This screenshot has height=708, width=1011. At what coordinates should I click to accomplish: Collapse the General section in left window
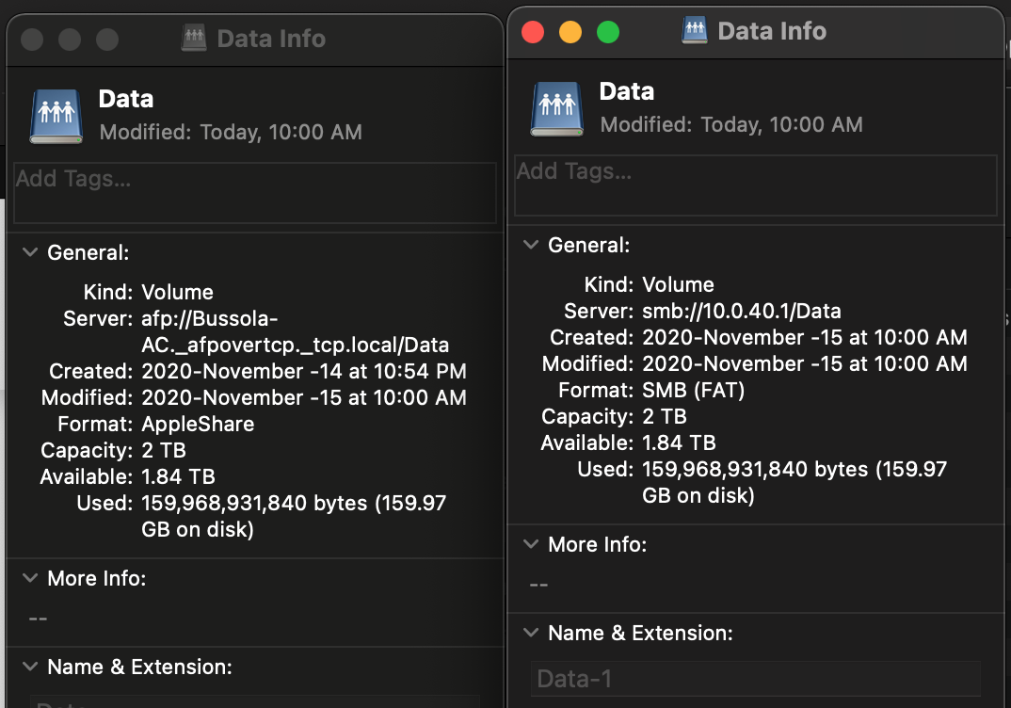(29, 252)
